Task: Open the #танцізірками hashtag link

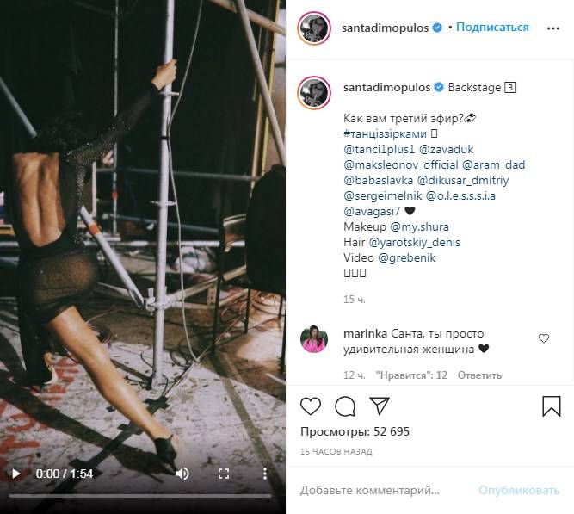Action: [x=383, y=133]
